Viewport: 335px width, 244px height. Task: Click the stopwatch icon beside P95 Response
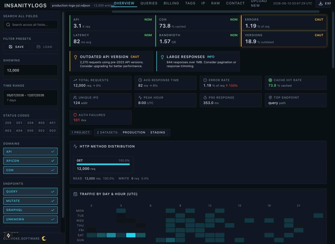pos(205,98)
